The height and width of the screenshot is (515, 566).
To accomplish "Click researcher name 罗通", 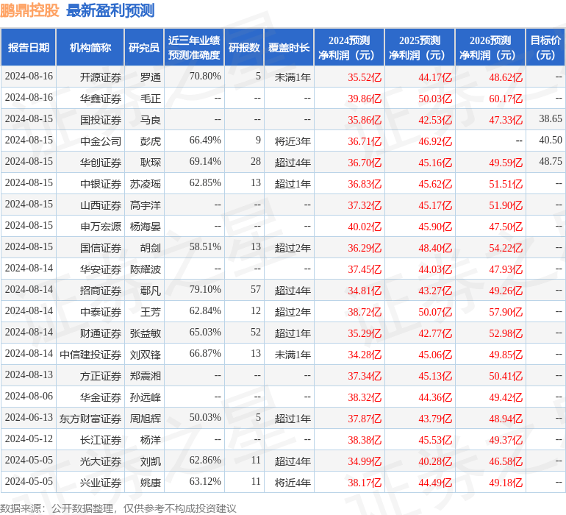I will tap(151, 77).
